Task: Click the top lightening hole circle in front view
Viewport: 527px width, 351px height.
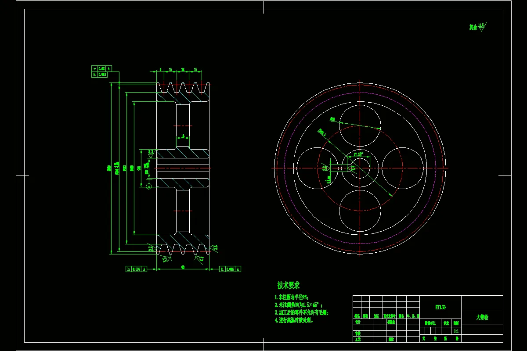Action: point(360,125)
